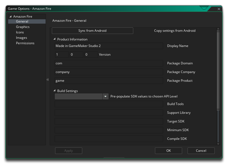
Task: Open the API Level dropdown
Action: pos(106,96)
